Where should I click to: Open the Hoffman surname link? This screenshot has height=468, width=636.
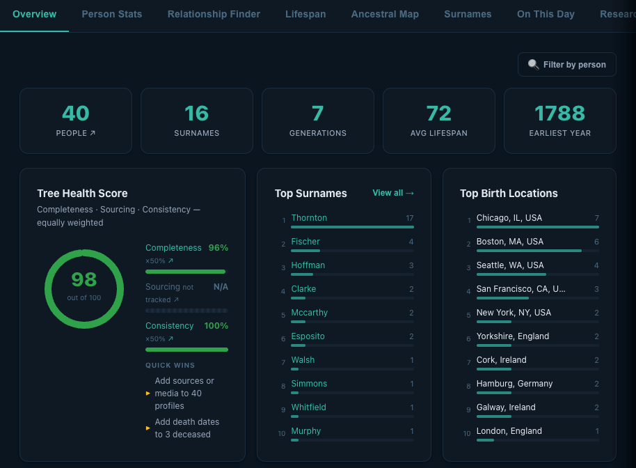point(308,265)
